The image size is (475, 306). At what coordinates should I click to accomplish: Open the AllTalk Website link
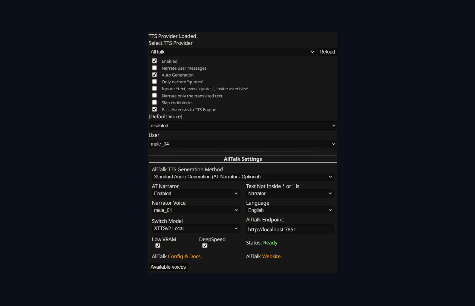tap(271, 256)
